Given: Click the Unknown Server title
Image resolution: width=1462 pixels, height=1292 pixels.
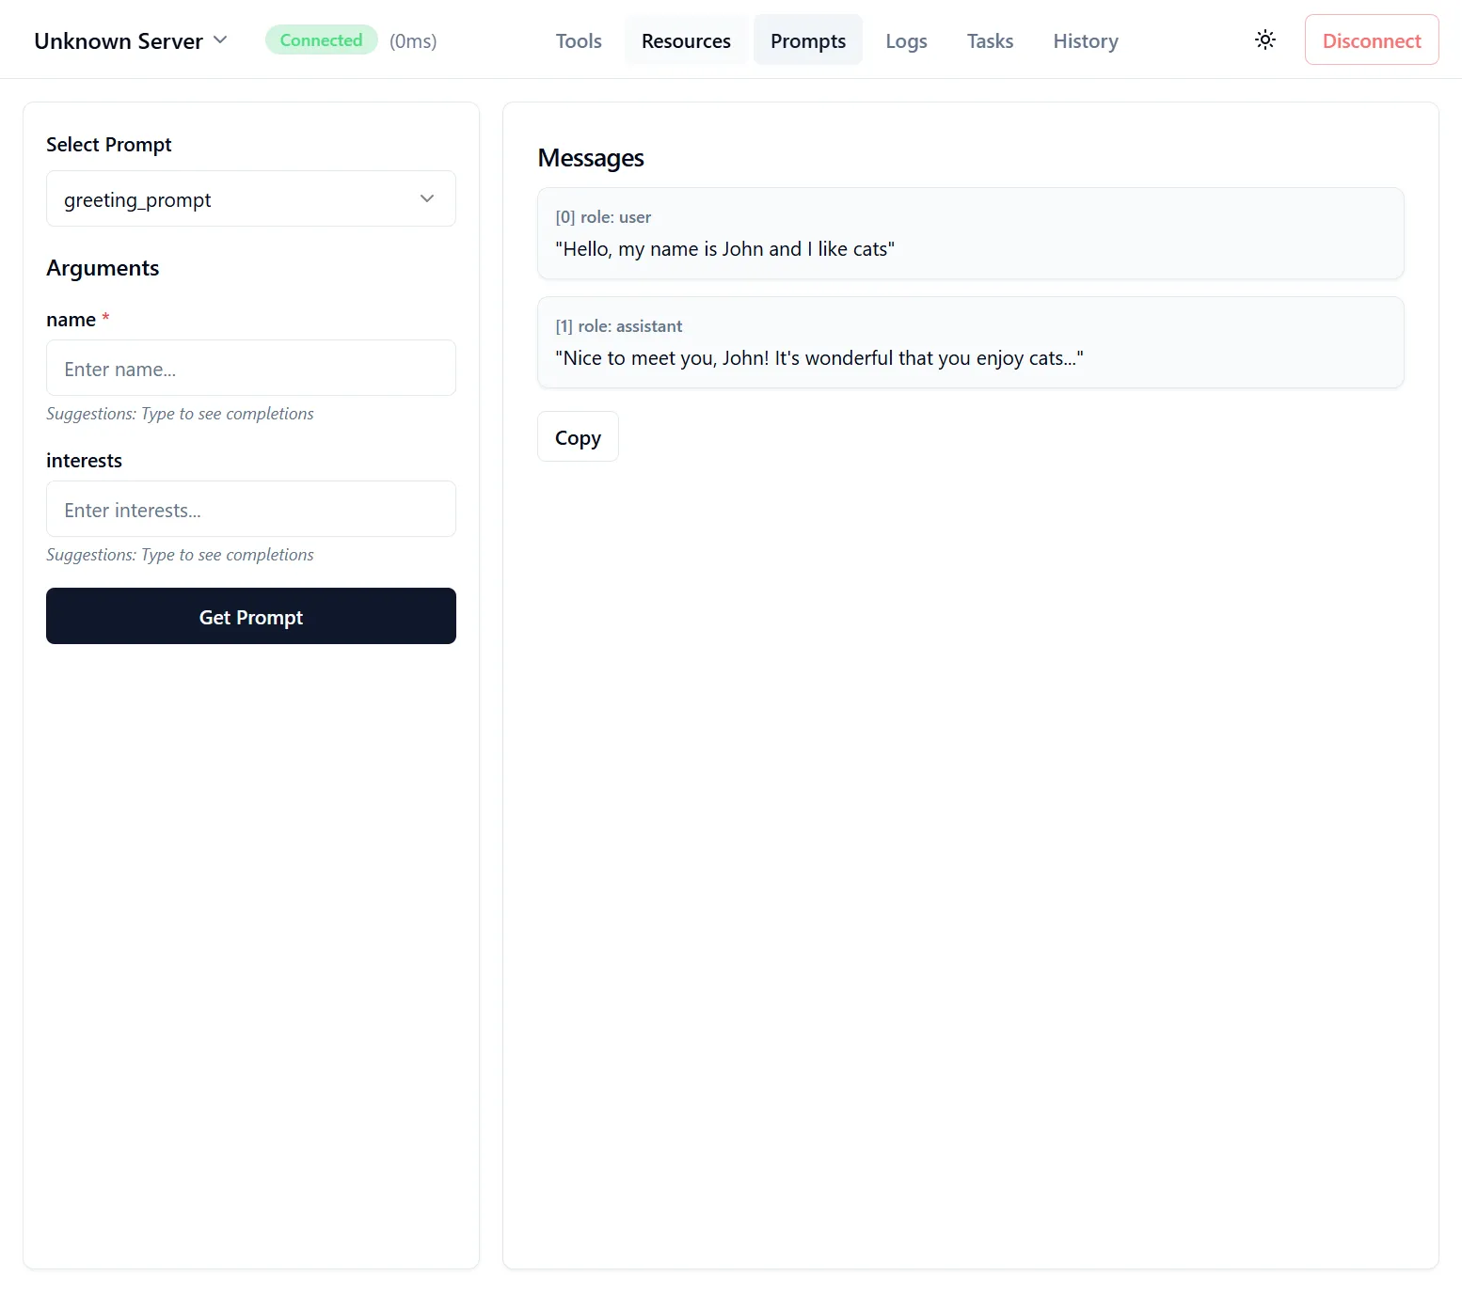Looking at the screenshot, I should (x=119, y=40).
